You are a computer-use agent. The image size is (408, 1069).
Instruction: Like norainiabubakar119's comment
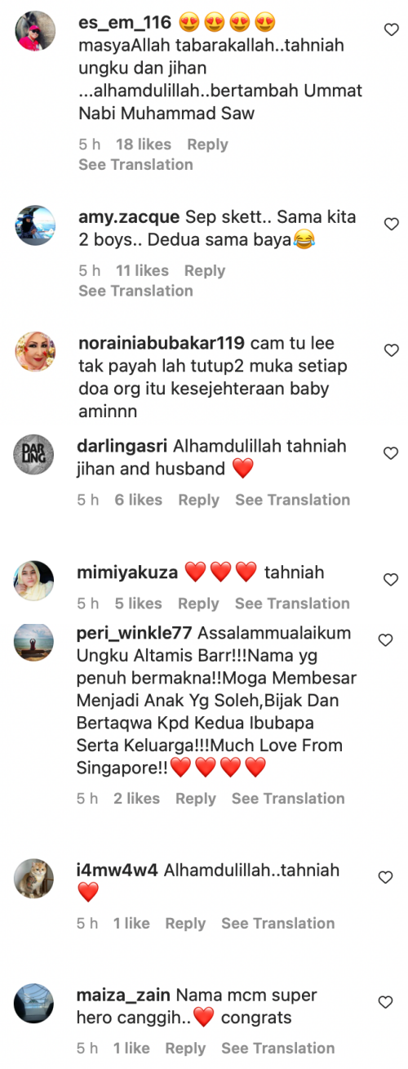[391, 350]
